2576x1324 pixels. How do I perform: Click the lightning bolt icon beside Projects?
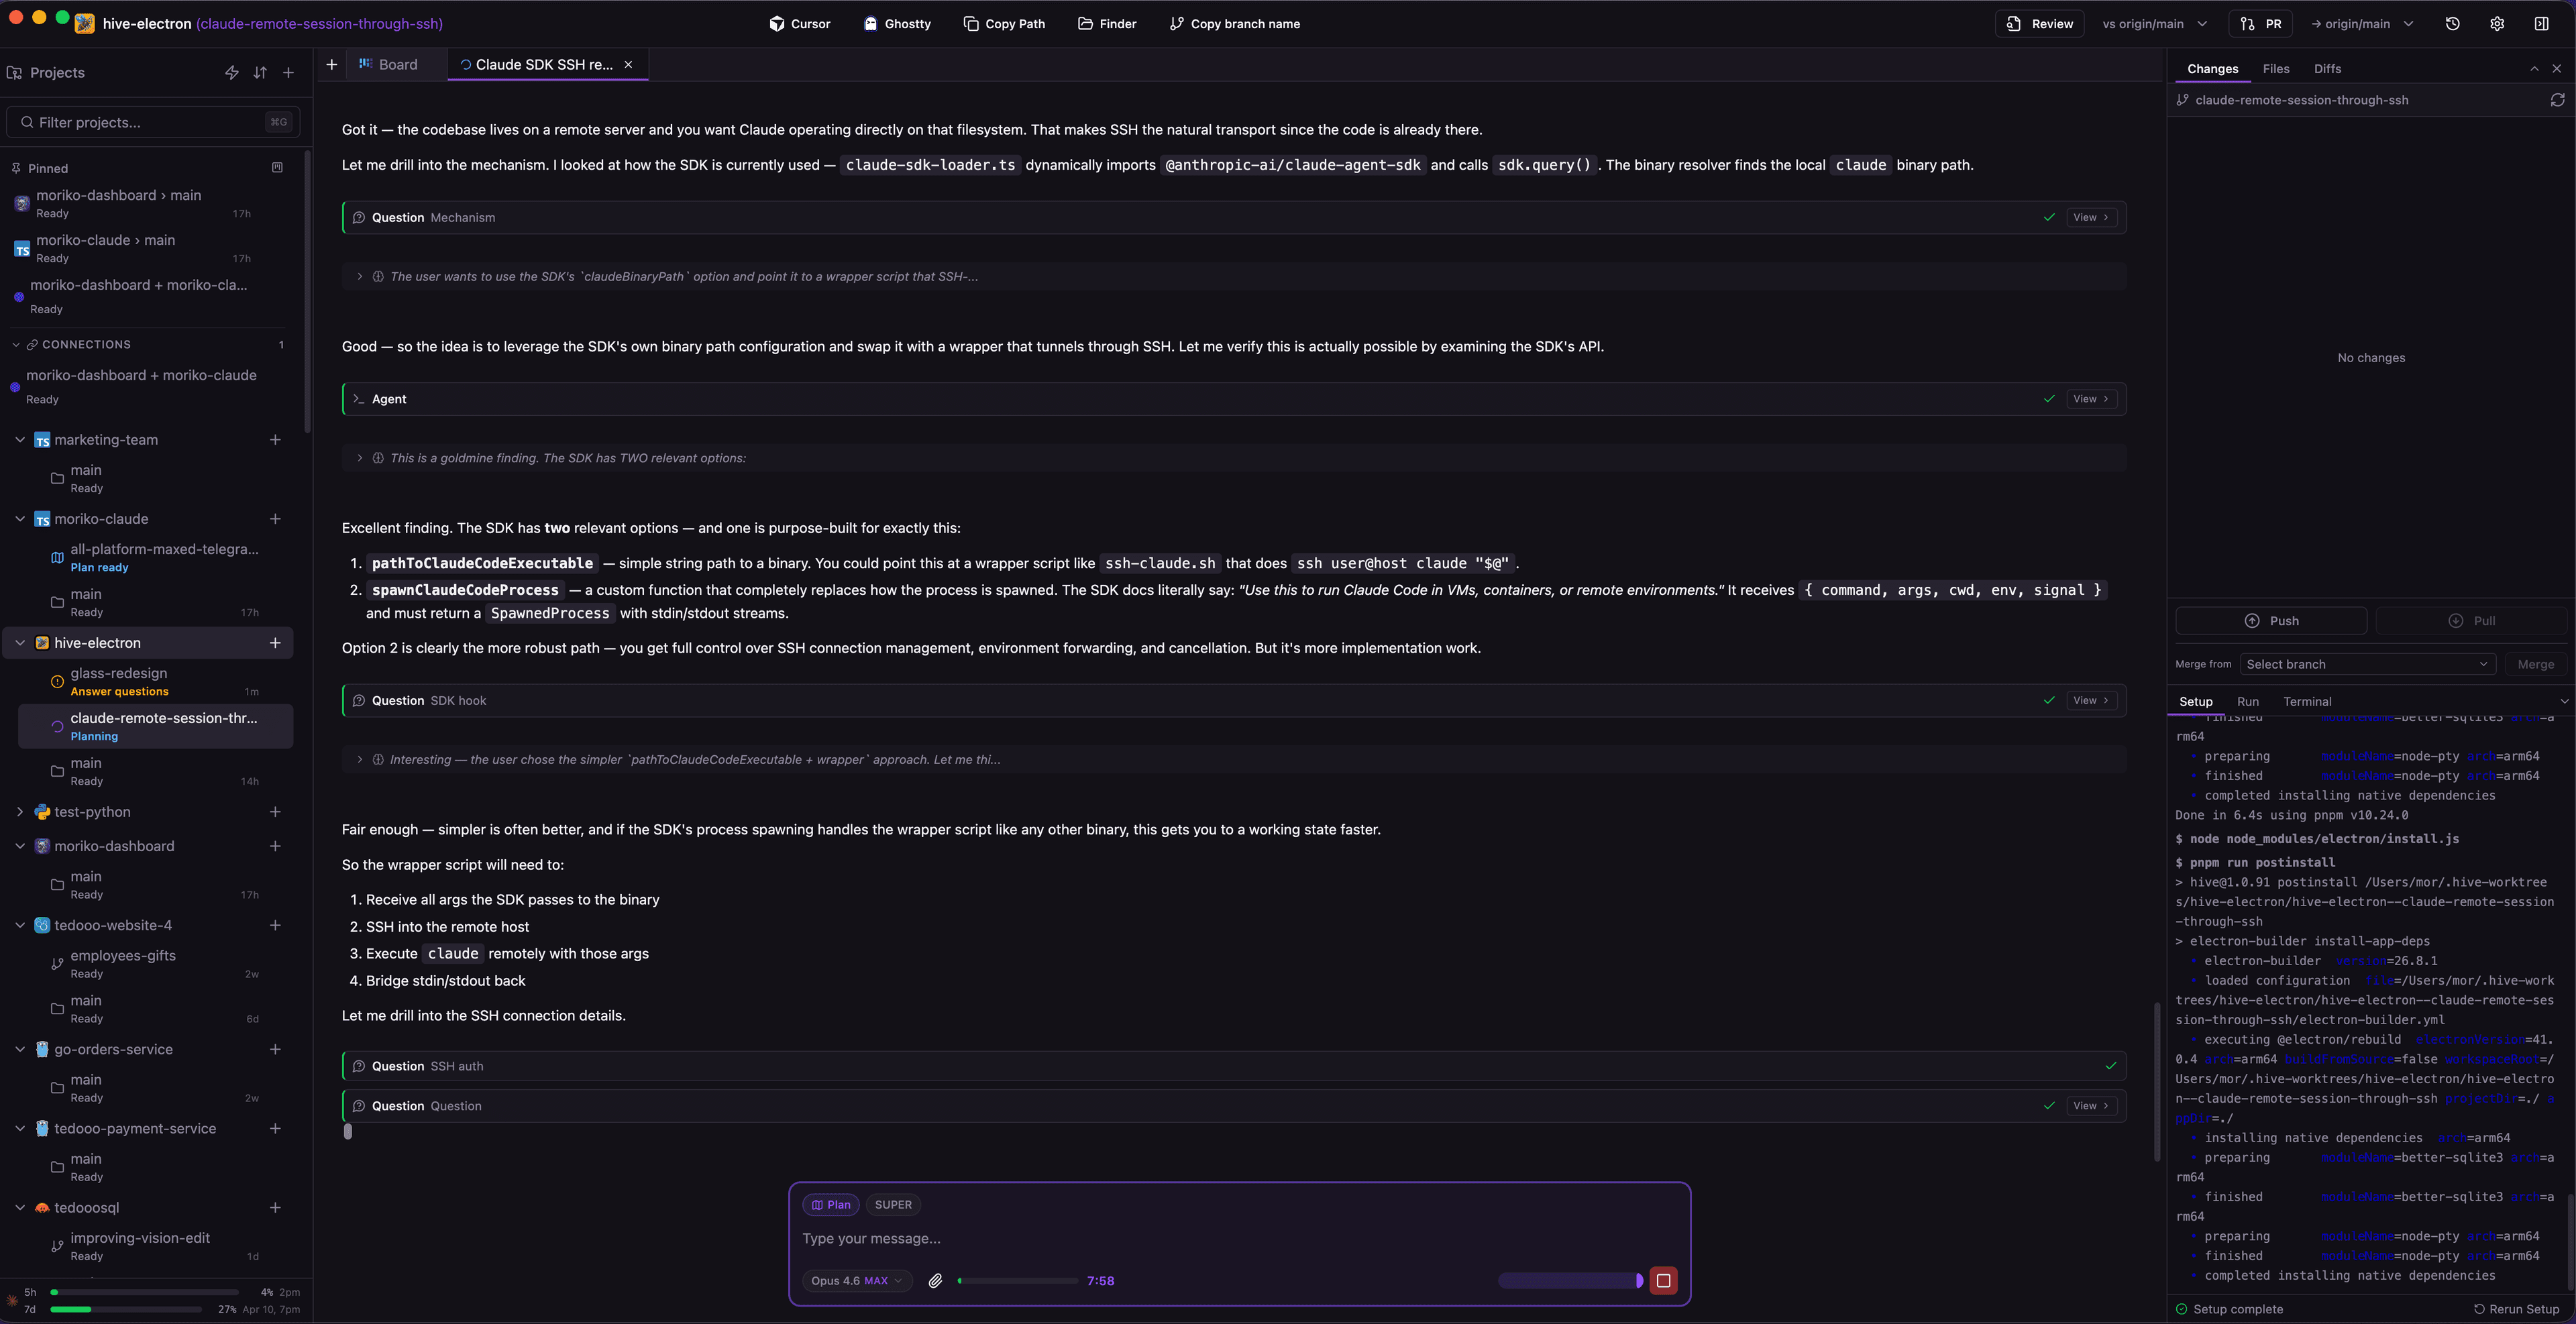(231, 73)
